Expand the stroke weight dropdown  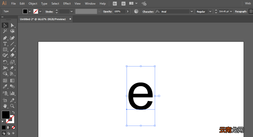[x=72, y=11]
